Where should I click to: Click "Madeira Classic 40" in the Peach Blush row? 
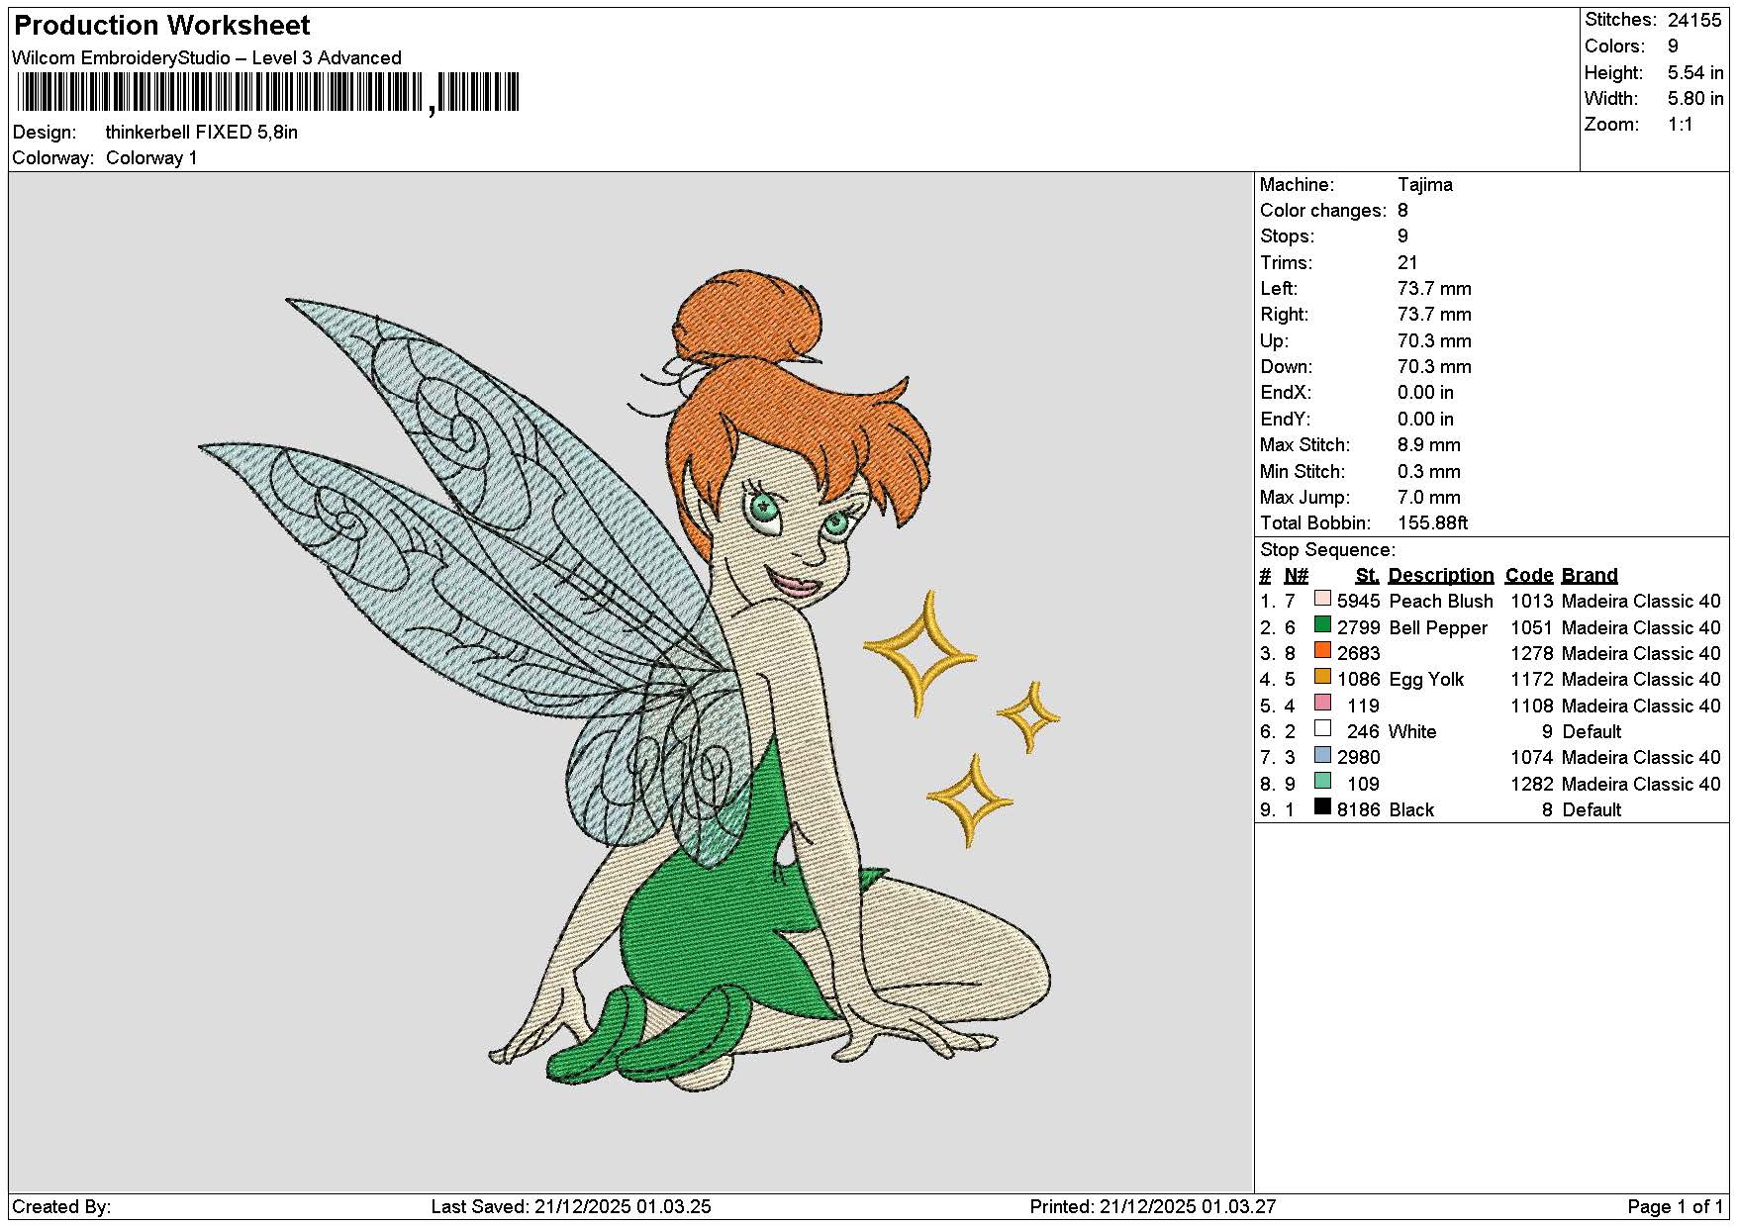[x=1641, y=602]
